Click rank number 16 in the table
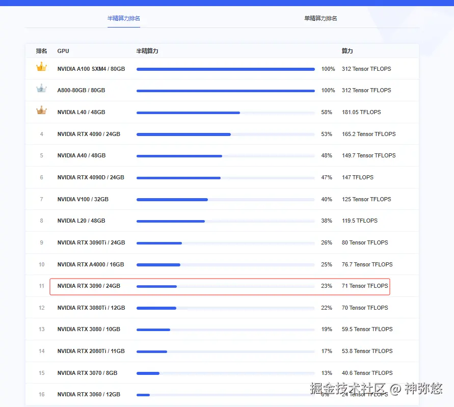This screenshot has width=454, height=407. (42, 394)
